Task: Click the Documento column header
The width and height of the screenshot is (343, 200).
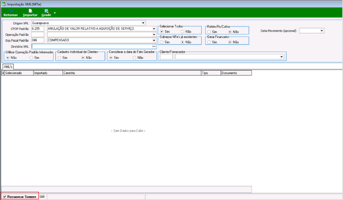Action: pos(236,73)
